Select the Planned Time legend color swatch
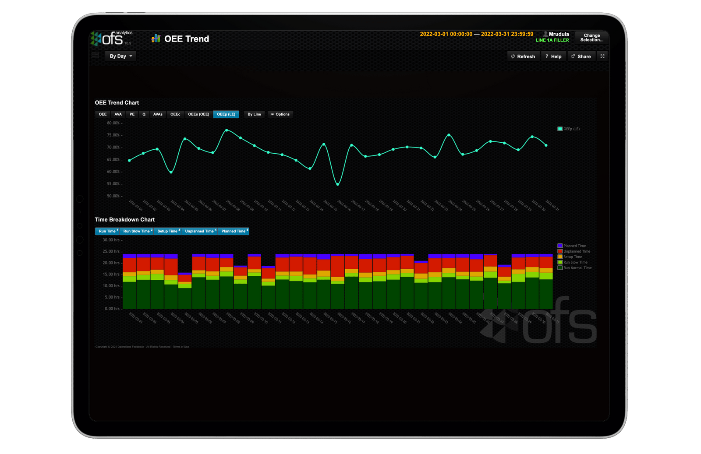This screenshot has width=701, height=454. pyautogui.click(x=559, y=246)
